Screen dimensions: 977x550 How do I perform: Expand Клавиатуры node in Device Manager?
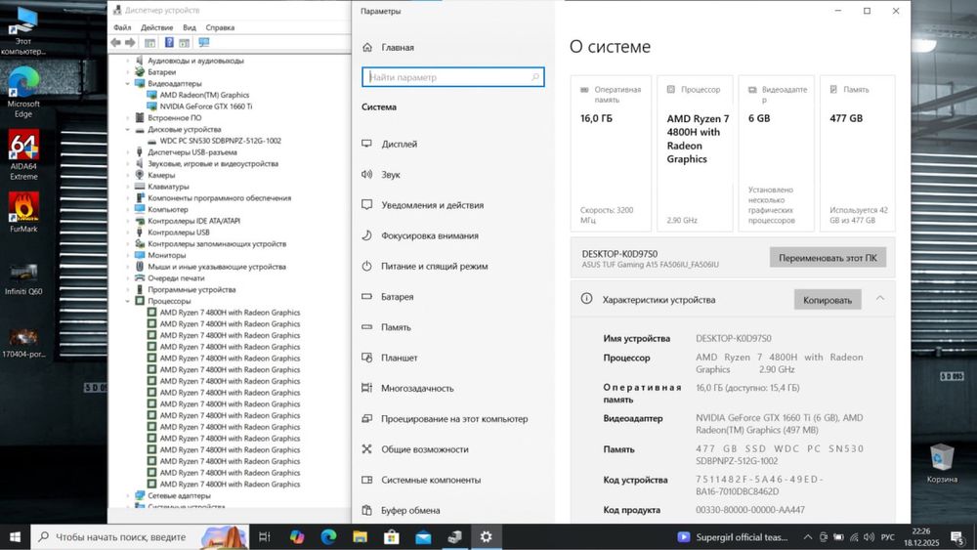tap(128, 187)
